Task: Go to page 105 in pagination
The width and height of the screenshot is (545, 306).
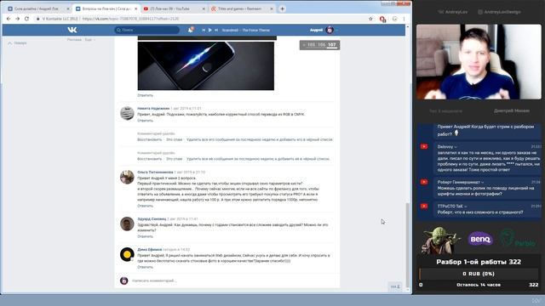Action: [x=311, y=45]
